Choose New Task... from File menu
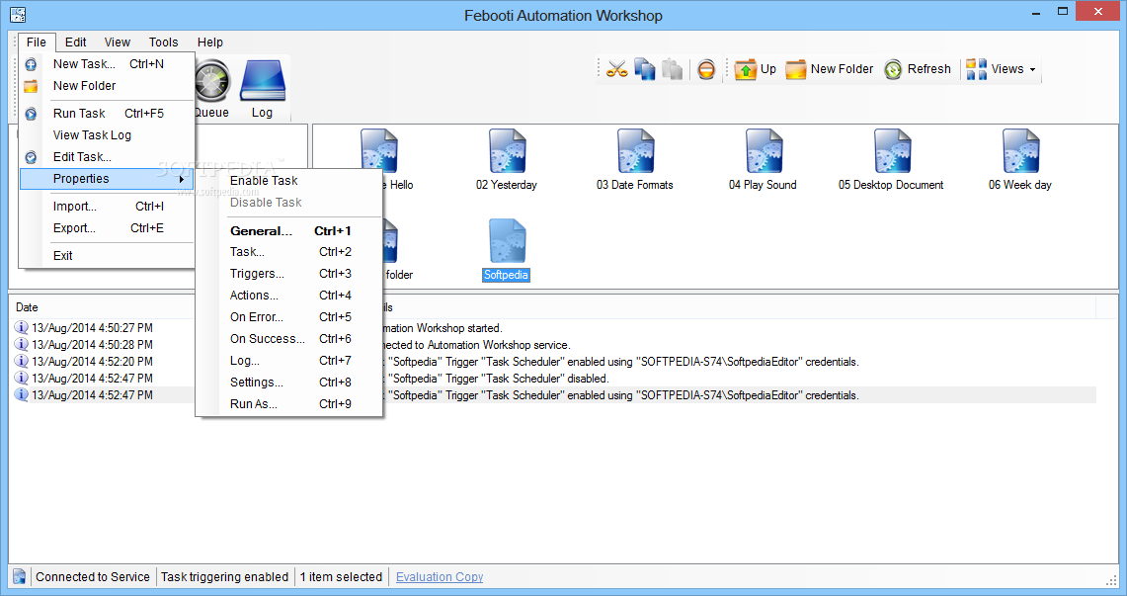The height and width of the screenshot is (596, 1127). coord(107,64)
